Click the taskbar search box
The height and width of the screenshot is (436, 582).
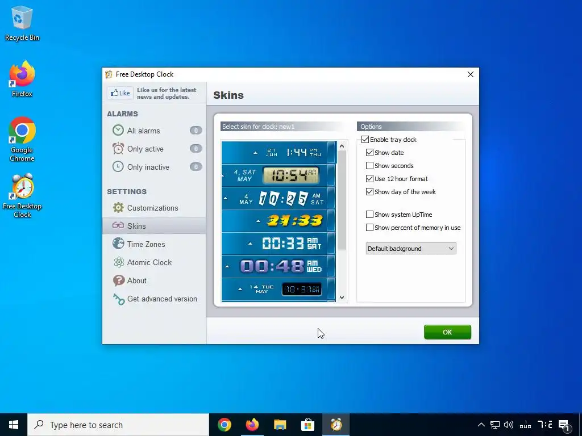coord(118,425)
